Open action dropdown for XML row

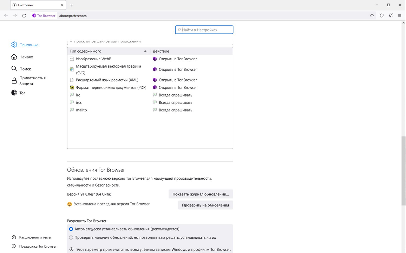click(192, 80)
